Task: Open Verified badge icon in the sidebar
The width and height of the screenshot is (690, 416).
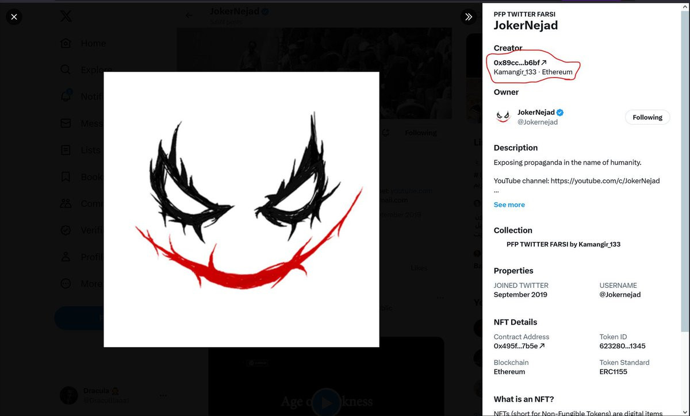Action: tap(66, 230)
